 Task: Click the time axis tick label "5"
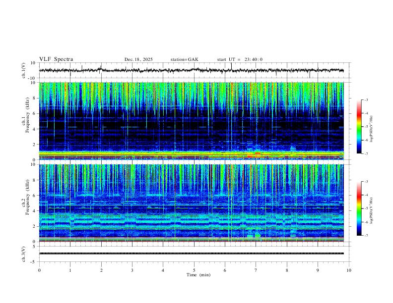[x=194, y=270]
